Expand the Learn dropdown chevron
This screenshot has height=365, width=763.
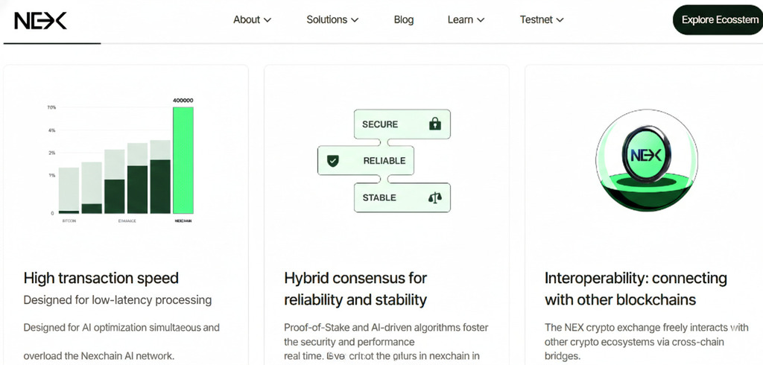[481, 20]
